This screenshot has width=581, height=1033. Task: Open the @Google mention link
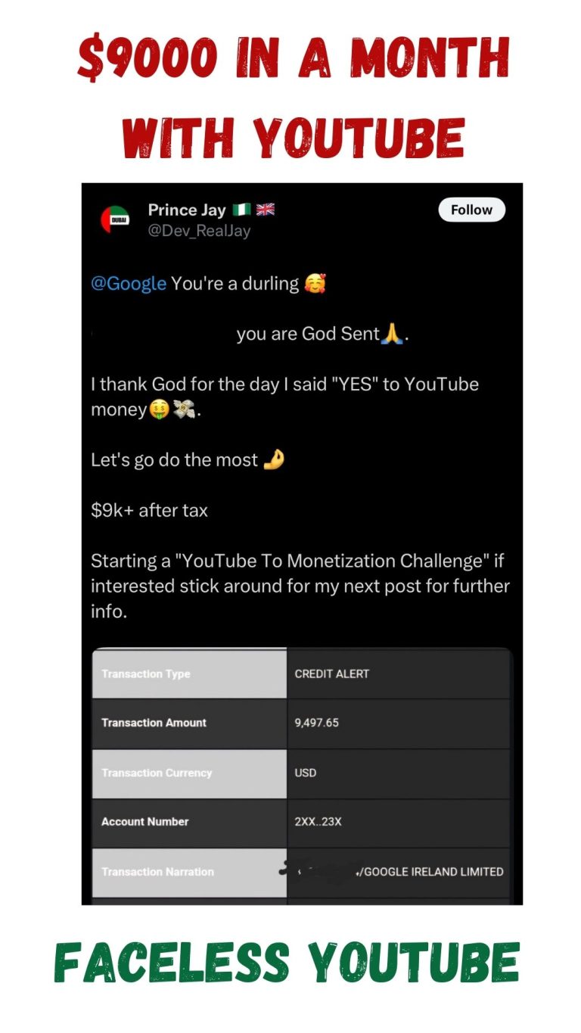click(129, 284)
